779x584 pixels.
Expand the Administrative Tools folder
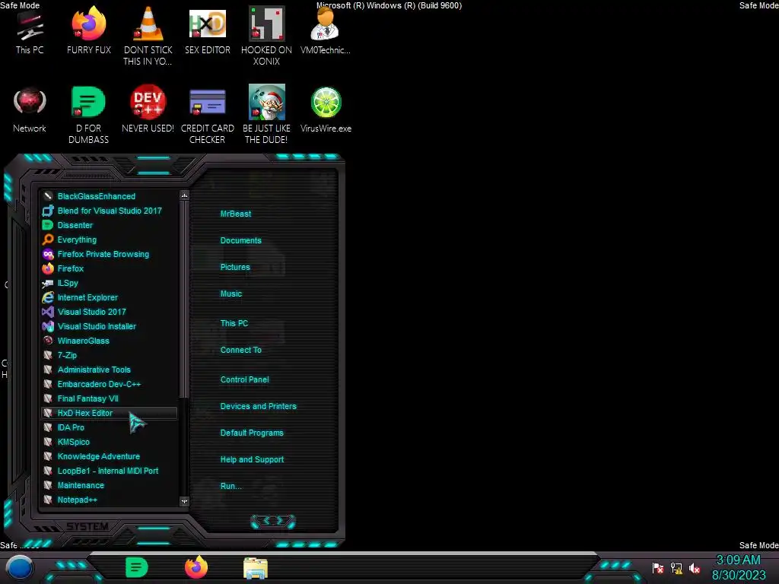[x=109, y=370]
